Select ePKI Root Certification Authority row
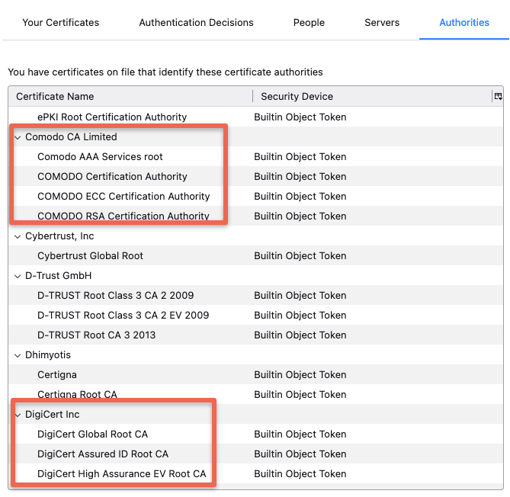The width and height of the screenshot is (510, 497). [255, 117]
